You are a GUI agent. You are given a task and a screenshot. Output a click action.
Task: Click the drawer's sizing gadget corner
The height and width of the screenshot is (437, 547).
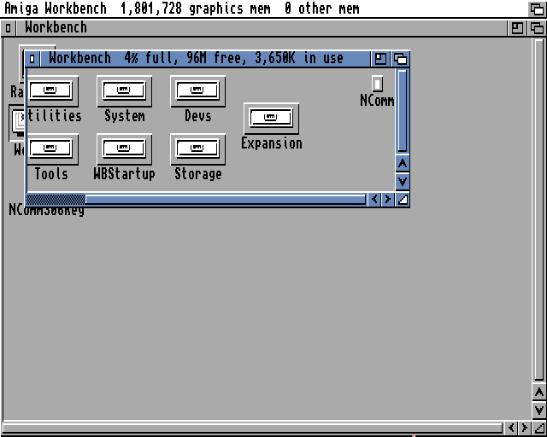click(x=403, y=200)
